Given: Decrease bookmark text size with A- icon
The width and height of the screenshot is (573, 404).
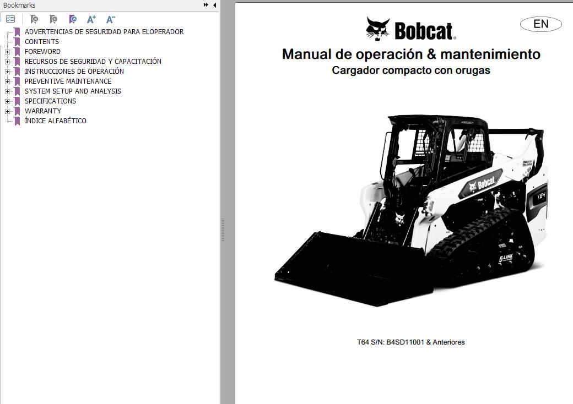Looking at the screenshot, I should coord(110,19).
